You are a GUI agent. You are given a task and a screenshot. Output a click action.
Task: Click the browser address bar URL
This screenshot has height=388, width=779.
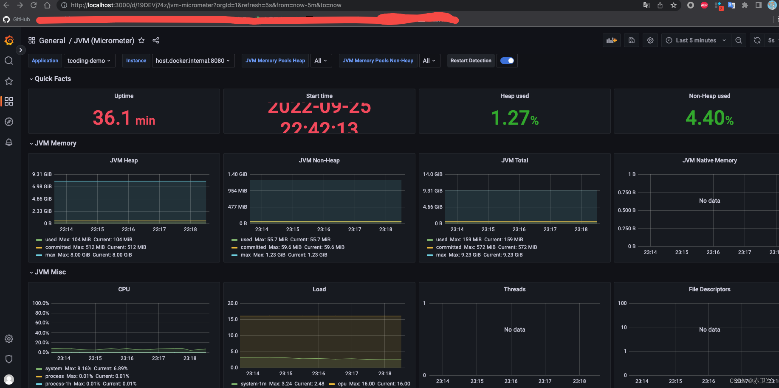206,5
